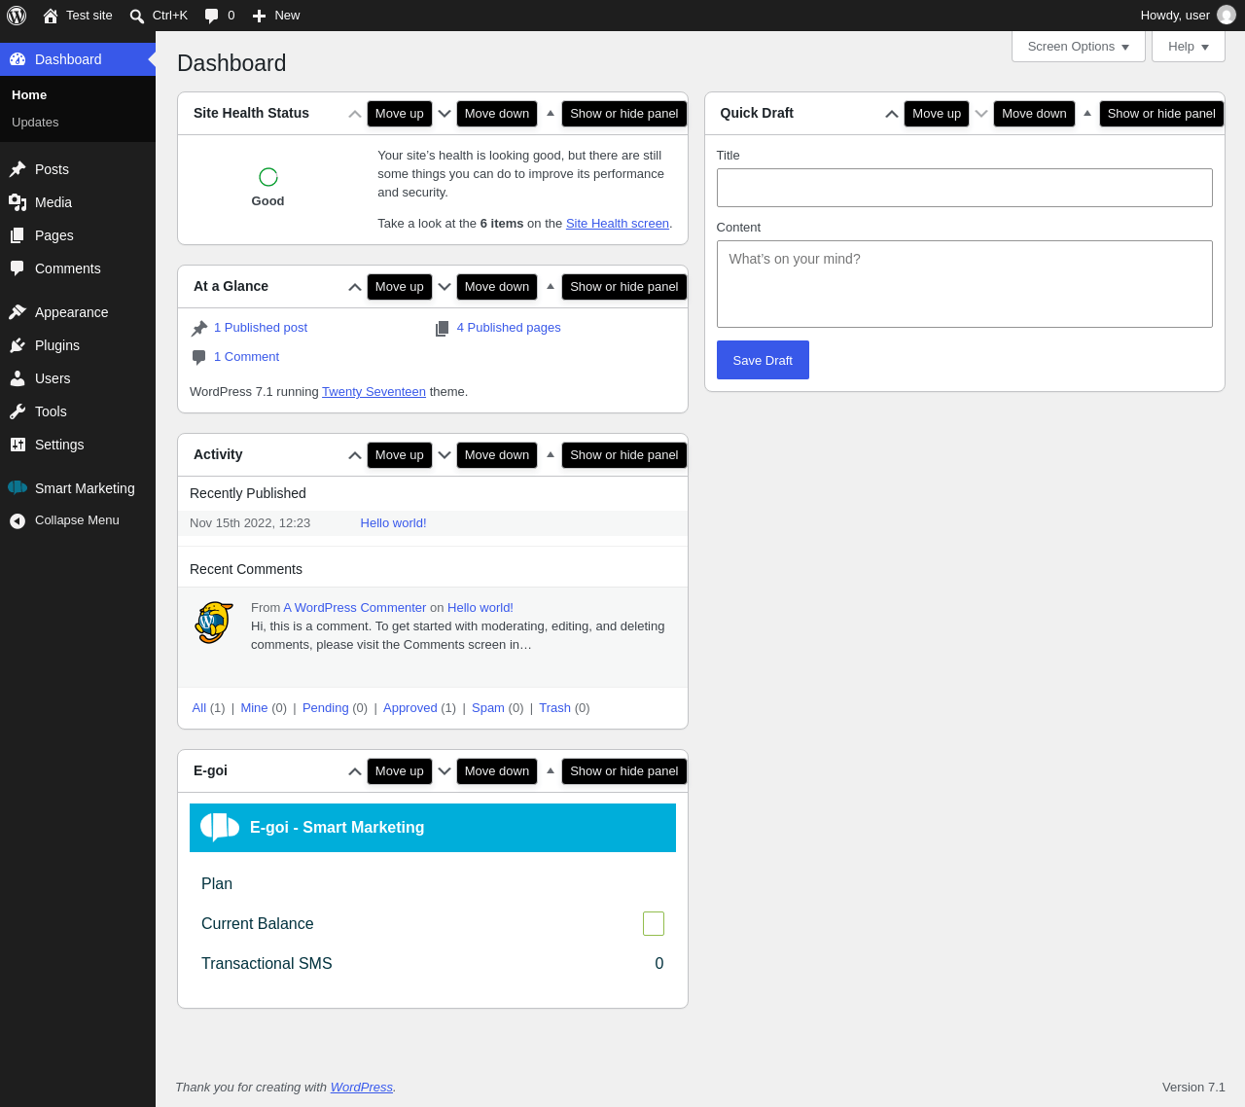Click the Save Draft button

(763, 360)
